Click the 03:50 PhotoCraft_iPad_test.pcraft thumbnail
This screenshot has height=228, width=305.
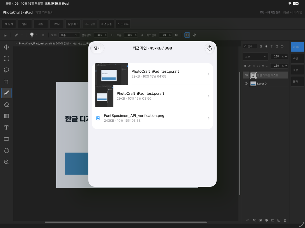pos(104,96)
